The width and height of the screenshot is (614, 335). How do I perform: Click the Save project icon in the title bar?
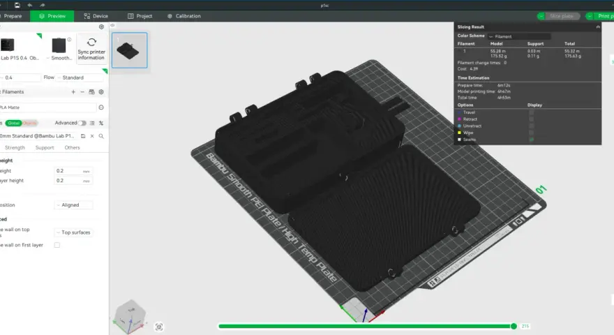click(17, 5)
